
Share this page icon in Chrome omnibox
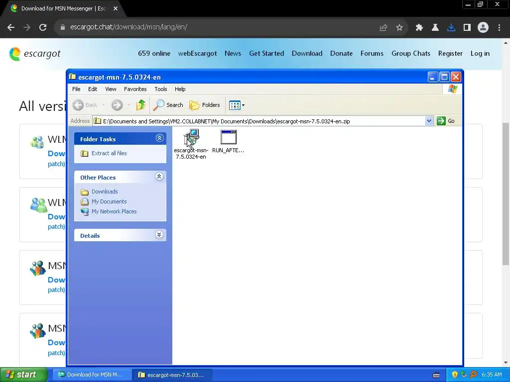(383, 28)
